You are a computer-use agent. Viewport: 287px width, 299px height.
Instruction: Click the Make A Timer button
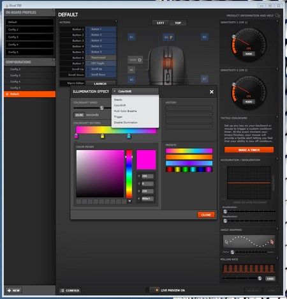coord(249,150)
